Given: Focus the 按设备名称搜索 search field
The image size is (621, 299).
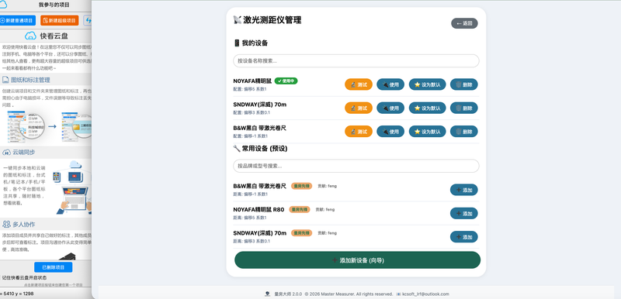Looking at the screenshot, I should (356, 61).
